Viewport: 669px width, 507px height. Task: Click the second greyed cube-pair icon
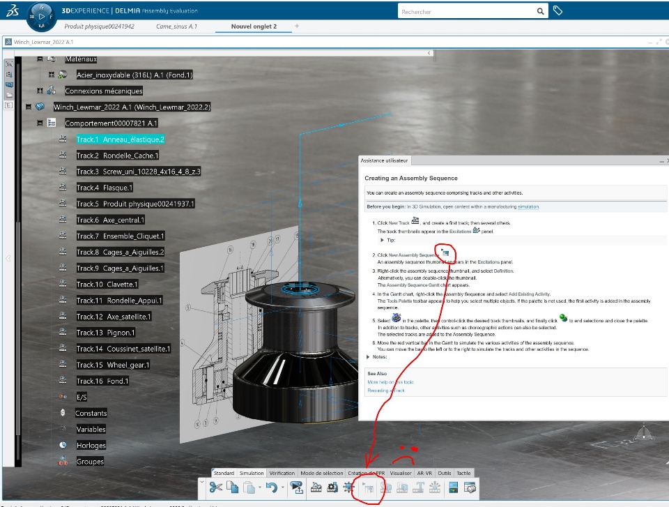click(402, 487)
